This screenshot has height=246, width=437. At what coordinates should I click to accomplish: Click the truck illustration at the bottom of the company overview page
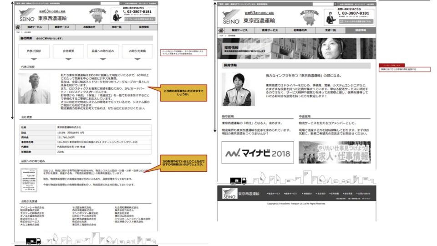(x=33, y=241)
